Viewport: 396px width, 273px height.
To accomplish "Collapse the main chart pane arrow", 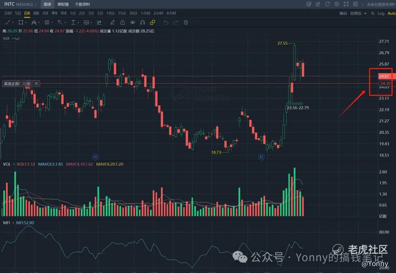I will pos(6,45).
